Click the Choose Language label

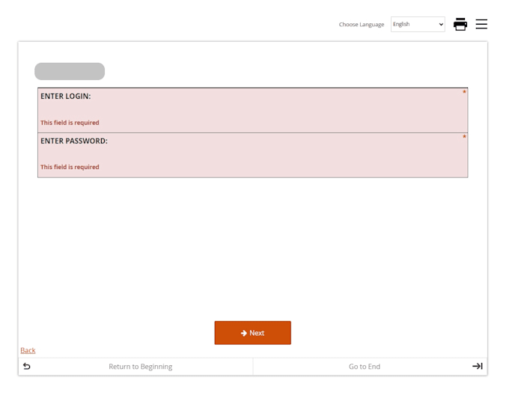click(x=362, y=25)
